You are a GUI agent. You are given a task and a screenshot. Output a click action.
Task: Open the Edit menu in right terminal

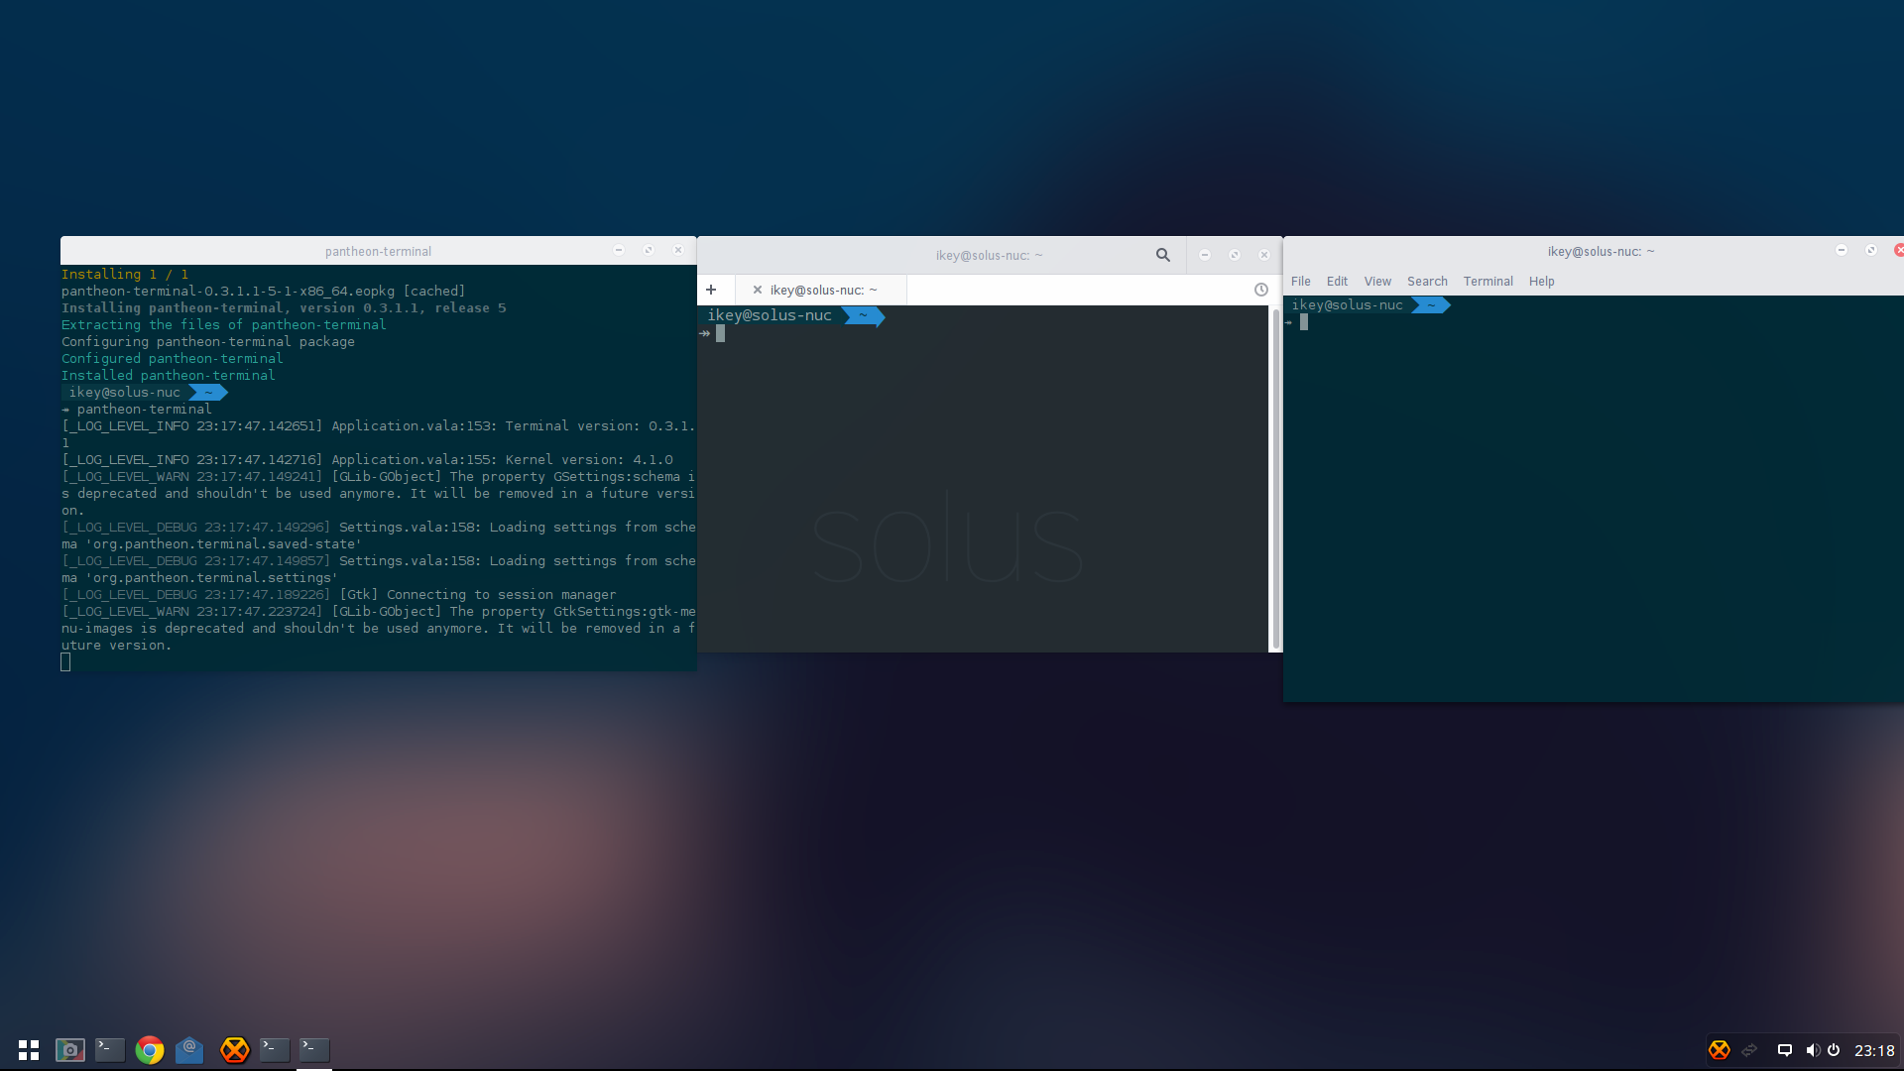[x=1337, y=282]
